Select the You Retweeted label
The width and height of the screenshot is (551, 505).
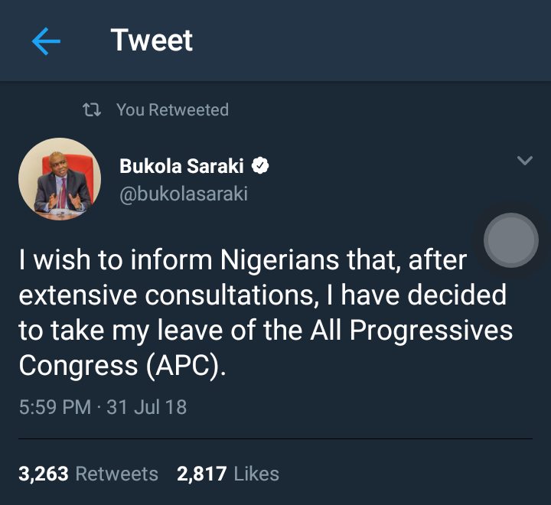click(x=172, y=110)
